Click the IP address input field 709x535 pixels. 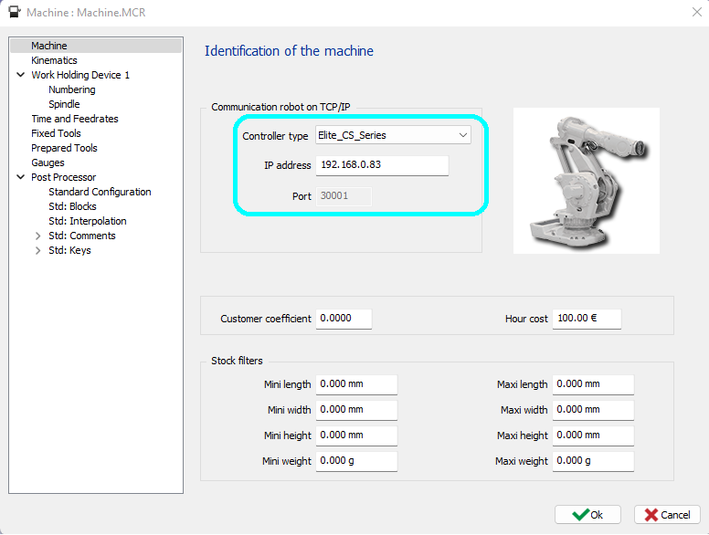(382, 165)
